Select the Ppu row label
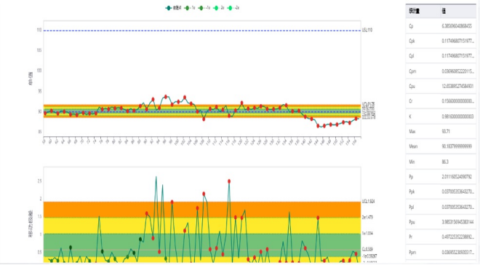480x265 pixels. coord(412,222)
